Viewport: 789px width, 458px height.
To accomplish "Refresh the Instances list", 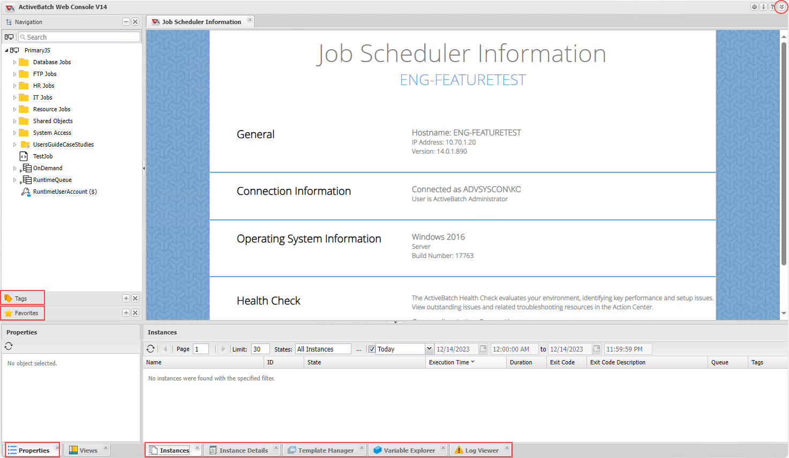I will click(x=151, y=349).
